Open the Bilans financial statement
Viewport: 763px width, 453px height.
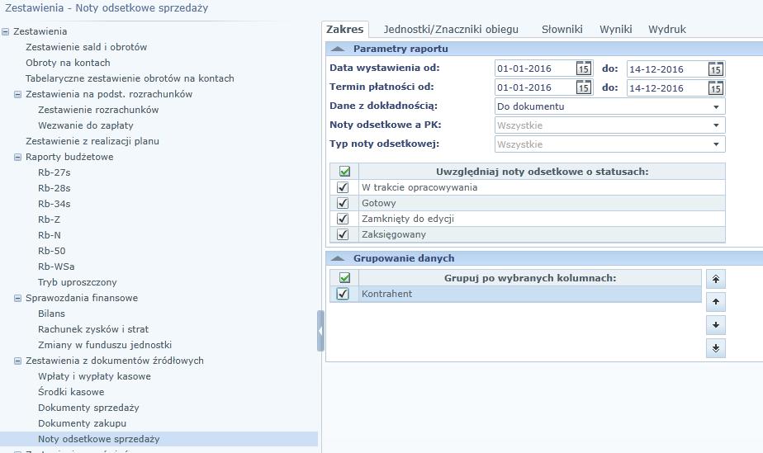(x=51, y=314)
